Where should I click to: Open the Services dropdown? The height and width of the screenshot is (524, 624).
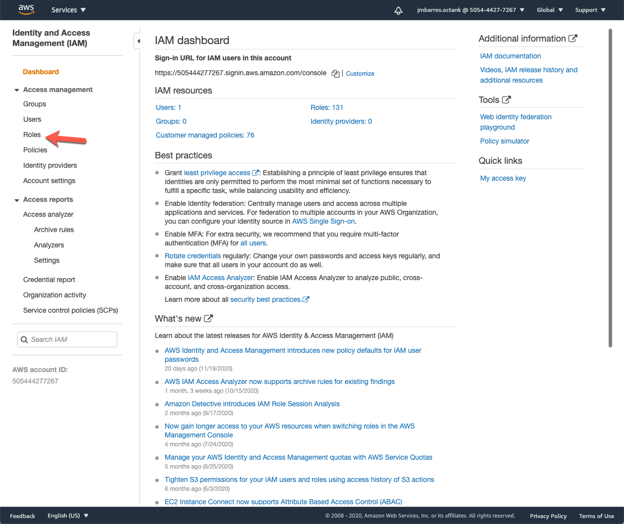(x=68, y=10)
